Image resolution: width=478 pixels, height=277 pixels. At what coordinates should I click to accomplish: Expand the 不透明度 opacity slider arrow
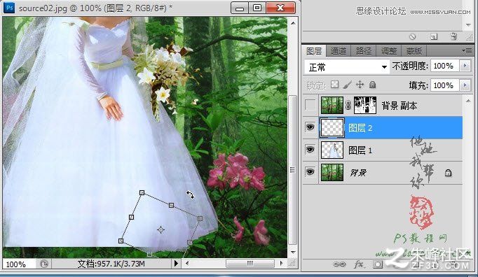click(465, 66)
